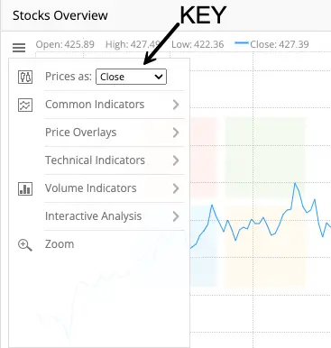Expand Technical Indicators chevron arrow
Viewport: 331px width, 348px height.
(176, 160)
